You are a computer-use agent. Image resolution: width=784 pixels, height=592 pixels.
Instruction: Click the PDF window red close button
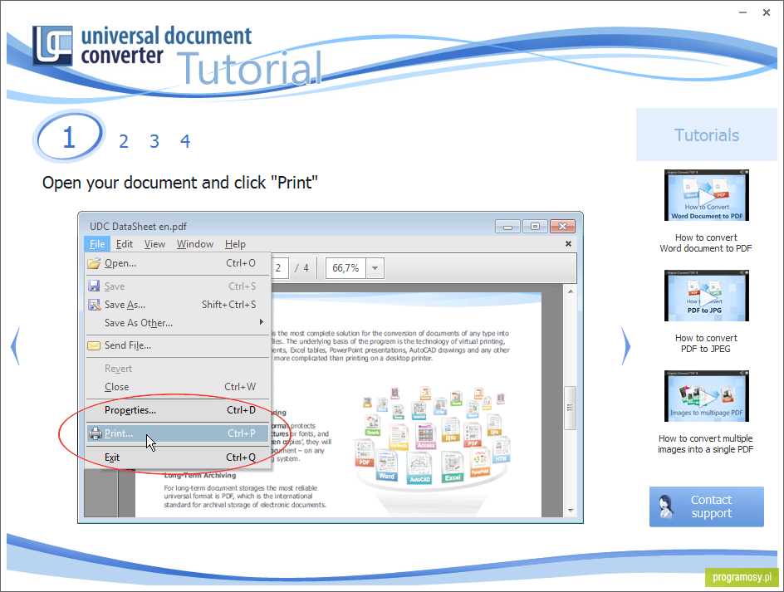[x=562, y=227]
